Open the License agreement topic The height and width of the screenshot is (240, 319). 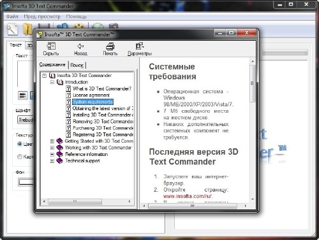pyautogui.click(x=91, y=95)
